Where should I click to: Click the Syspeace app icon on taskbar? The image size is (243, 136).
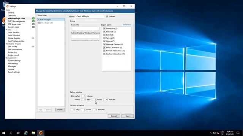[x=41, y=133]
